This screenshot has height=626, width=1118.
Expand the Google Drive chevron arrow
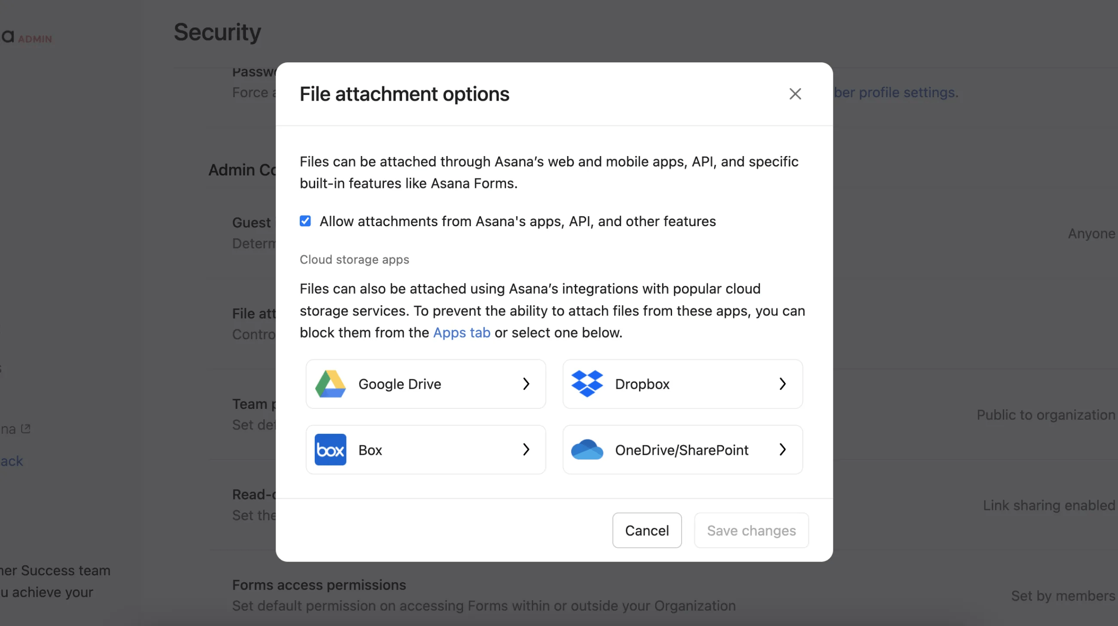pyautogui.click(x=526, y=384)
